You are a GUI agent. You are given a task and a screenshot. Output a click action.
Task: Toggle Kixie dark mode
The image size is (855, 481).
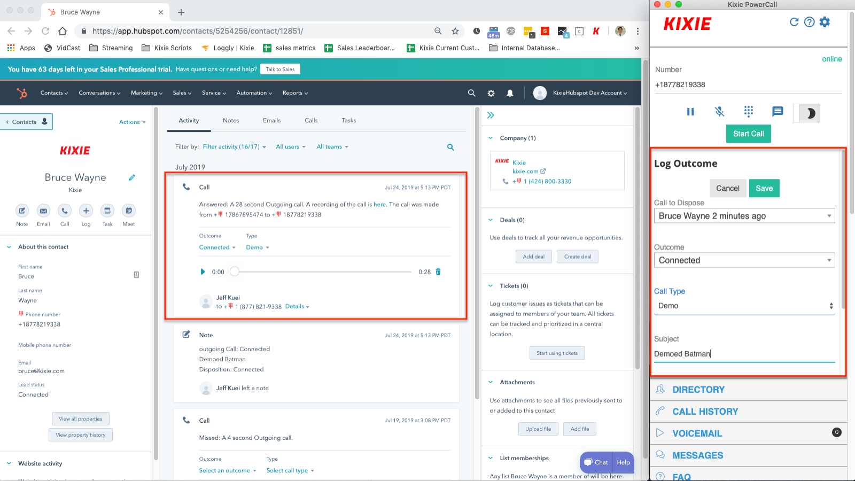pos(806,113)
